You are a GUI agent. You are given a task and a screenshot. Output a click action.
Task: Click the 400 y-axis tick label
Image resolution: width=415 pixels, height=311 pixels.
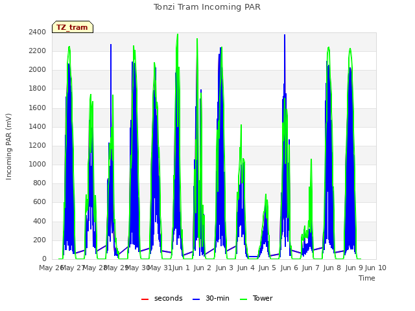40,221
